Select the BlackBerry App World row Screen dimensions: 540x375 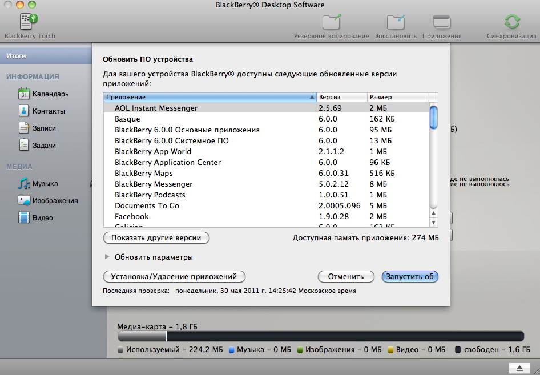point(267,151)
